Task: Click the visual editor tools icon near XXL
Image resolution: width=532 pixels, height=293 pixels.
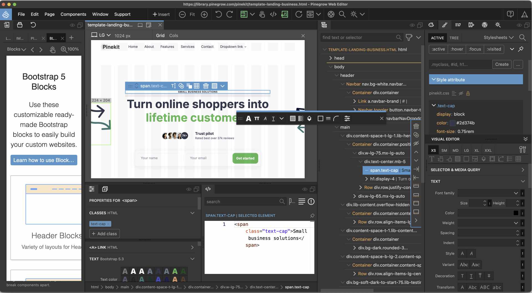Action: tap(523, 150)
